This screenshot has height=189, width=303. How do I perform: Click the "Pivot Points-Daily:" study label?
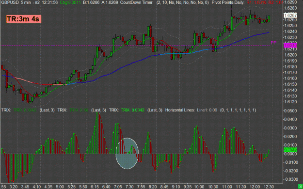pyautogui.click(x=228, y=2)
